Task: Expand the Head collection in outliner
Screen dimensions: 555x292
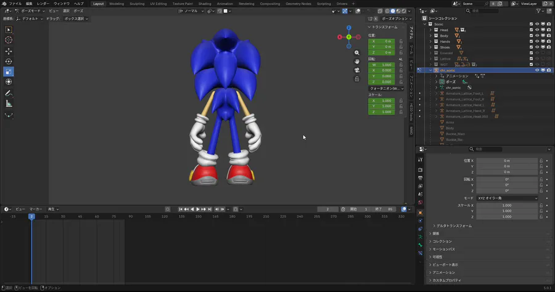Action: click(x=430, y=30)
